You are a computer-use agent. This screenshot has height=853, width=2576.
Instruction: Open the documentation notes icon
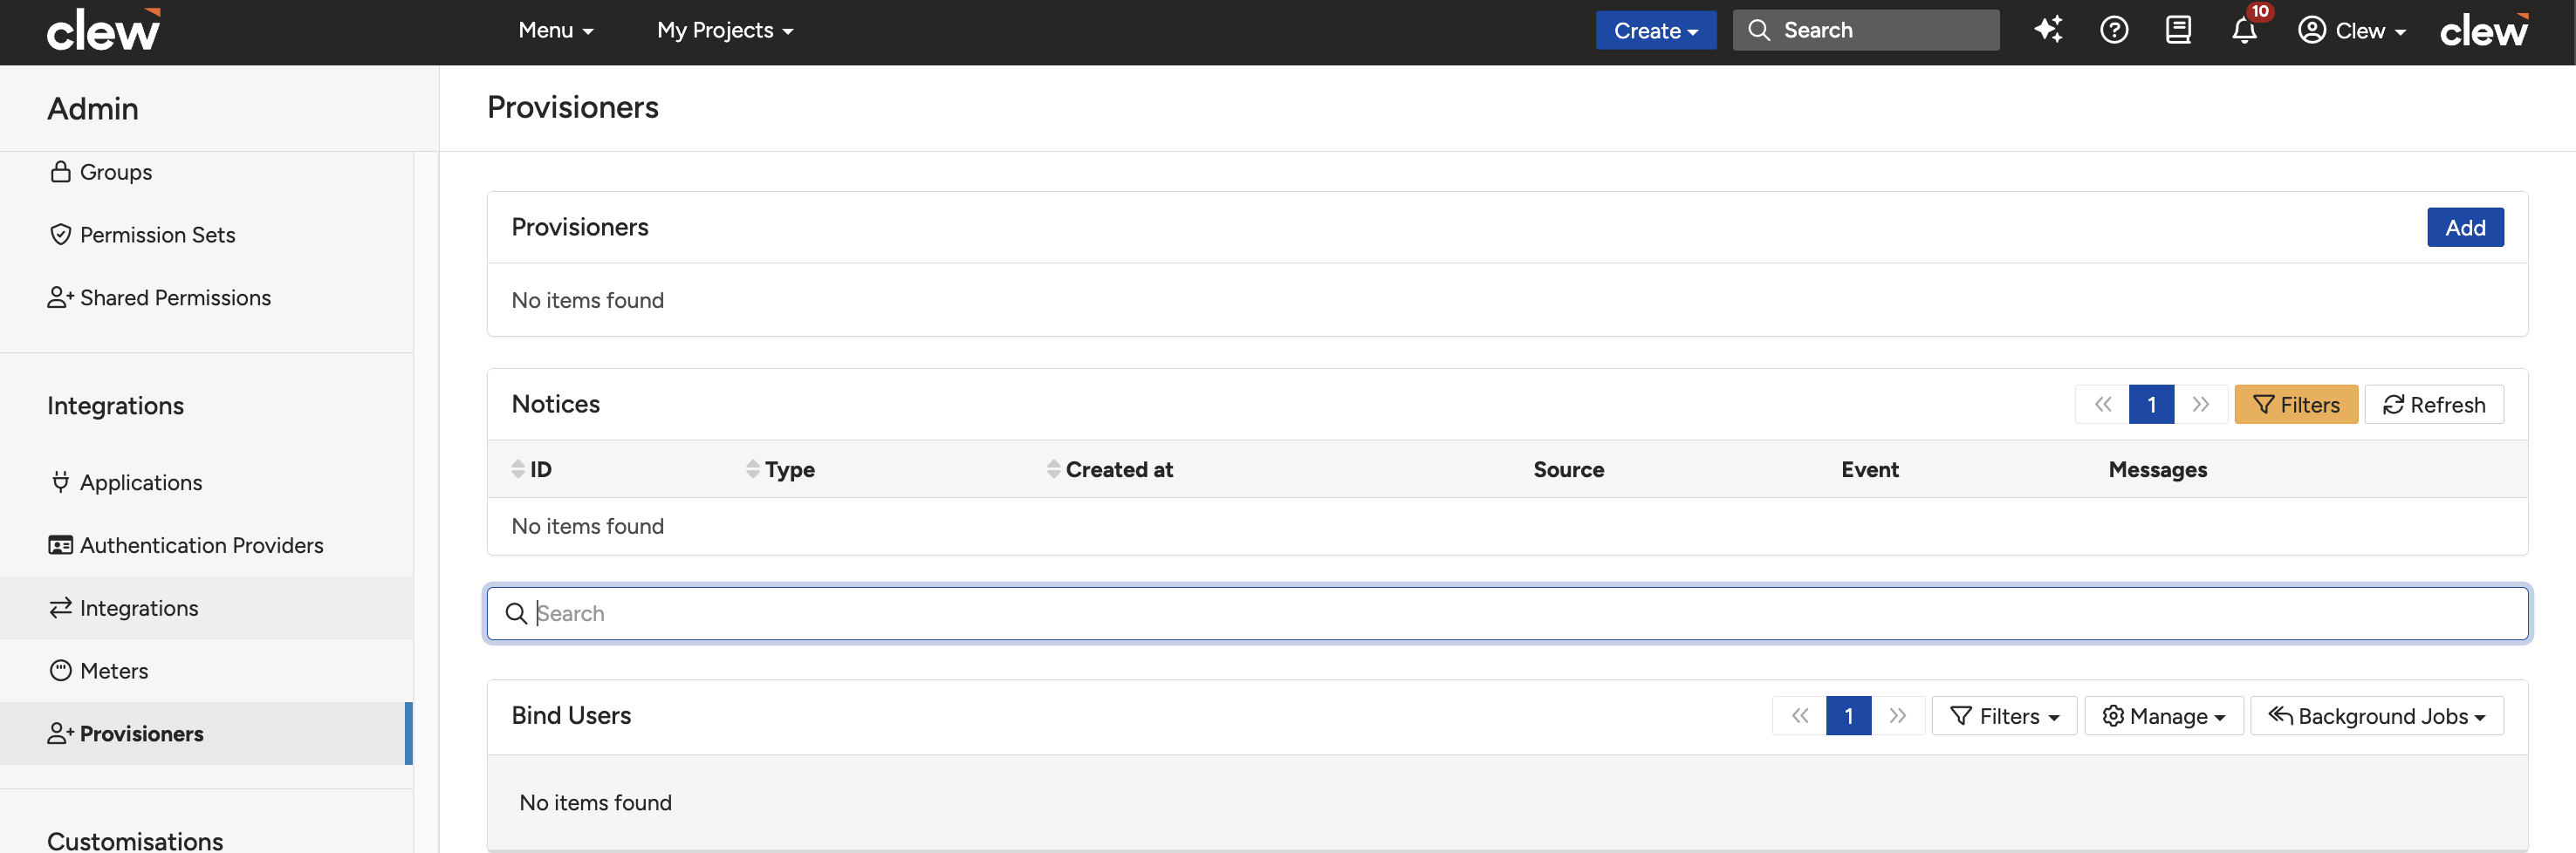[x=2178, y=30]
